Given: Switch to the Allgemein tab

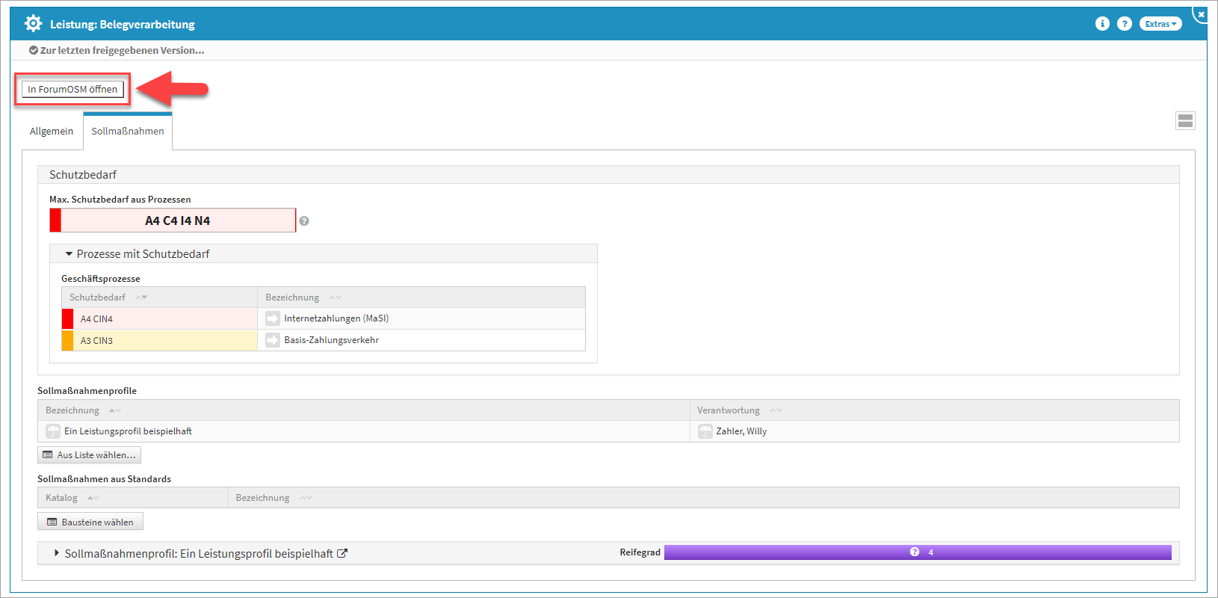Looking at the screenshot, I should click(52, 132).
